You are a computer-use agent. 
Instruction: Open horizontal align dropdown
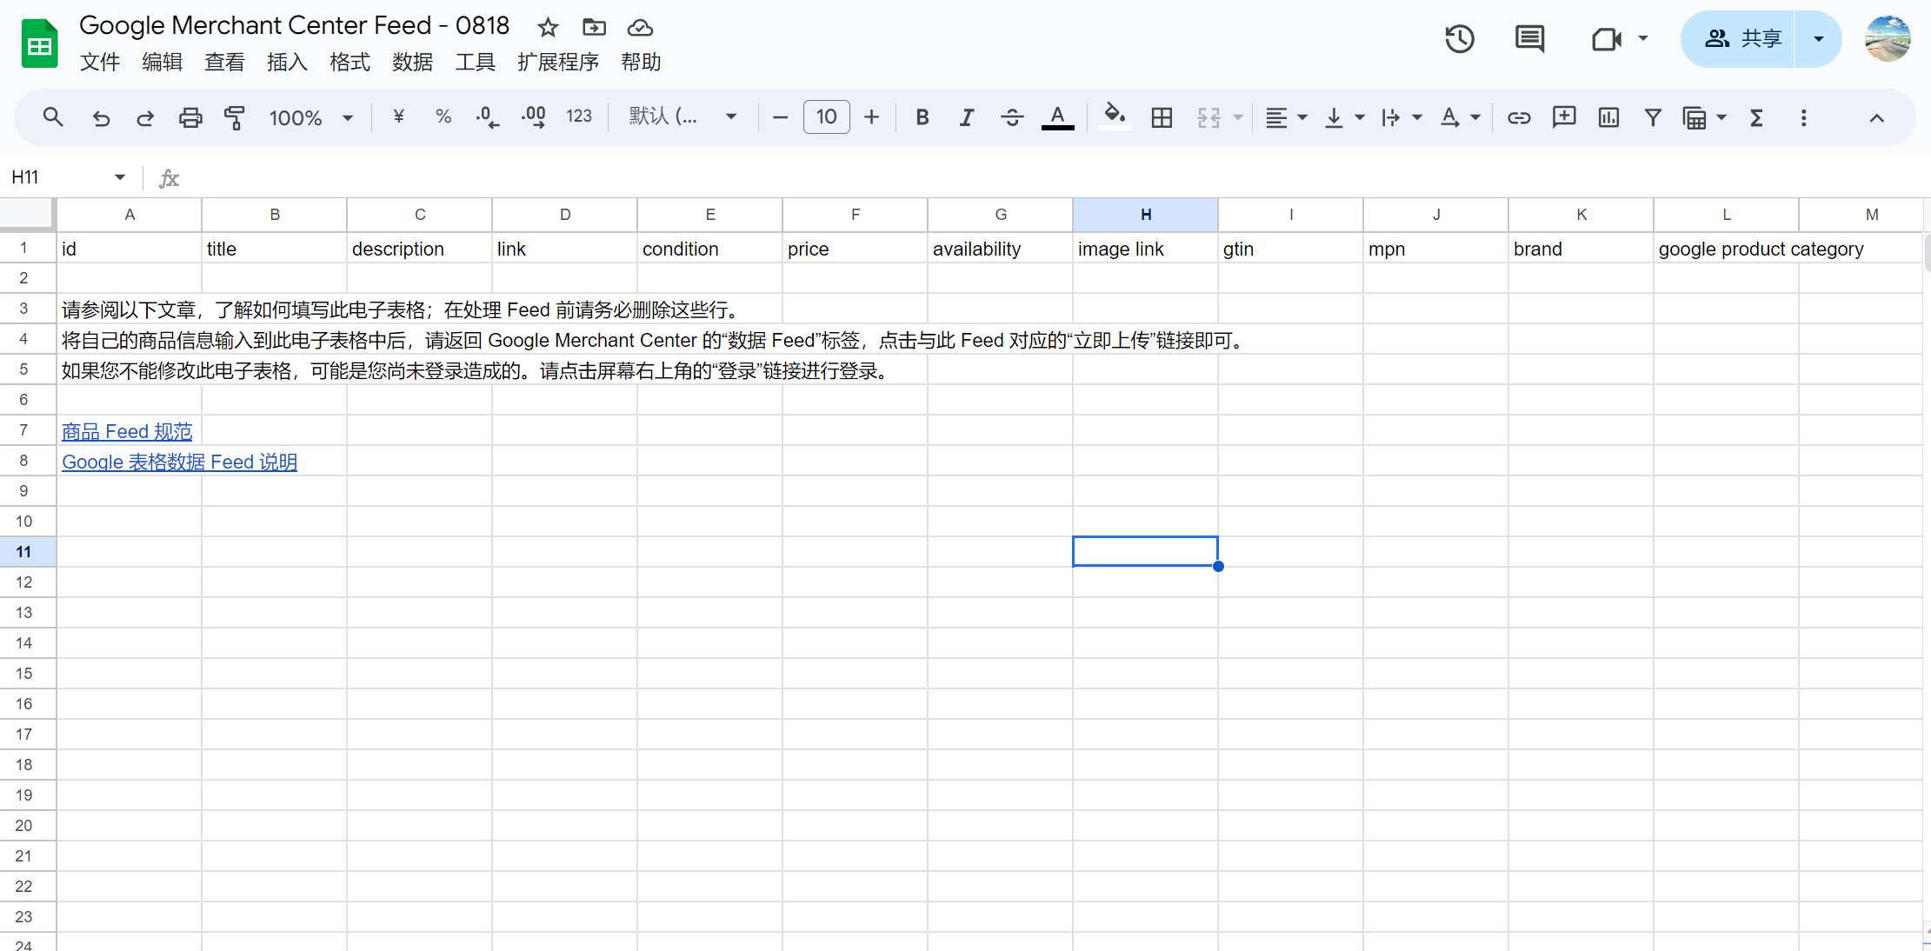pos(1286,117)
